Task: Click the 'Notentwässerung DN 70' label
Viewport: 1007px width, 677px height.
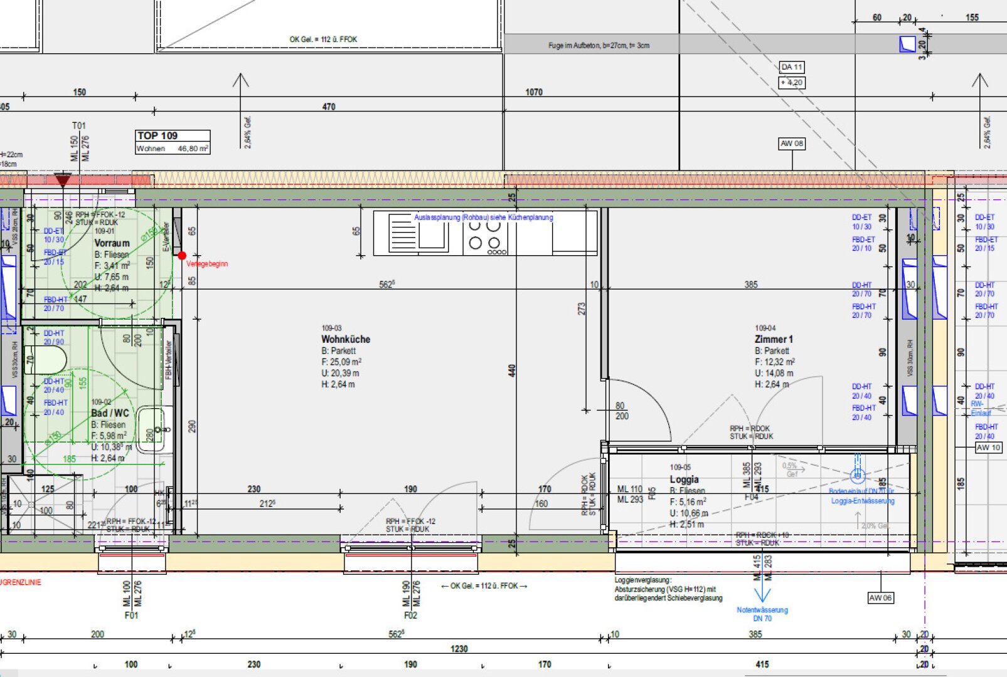Action: click(x=762, y=614)
